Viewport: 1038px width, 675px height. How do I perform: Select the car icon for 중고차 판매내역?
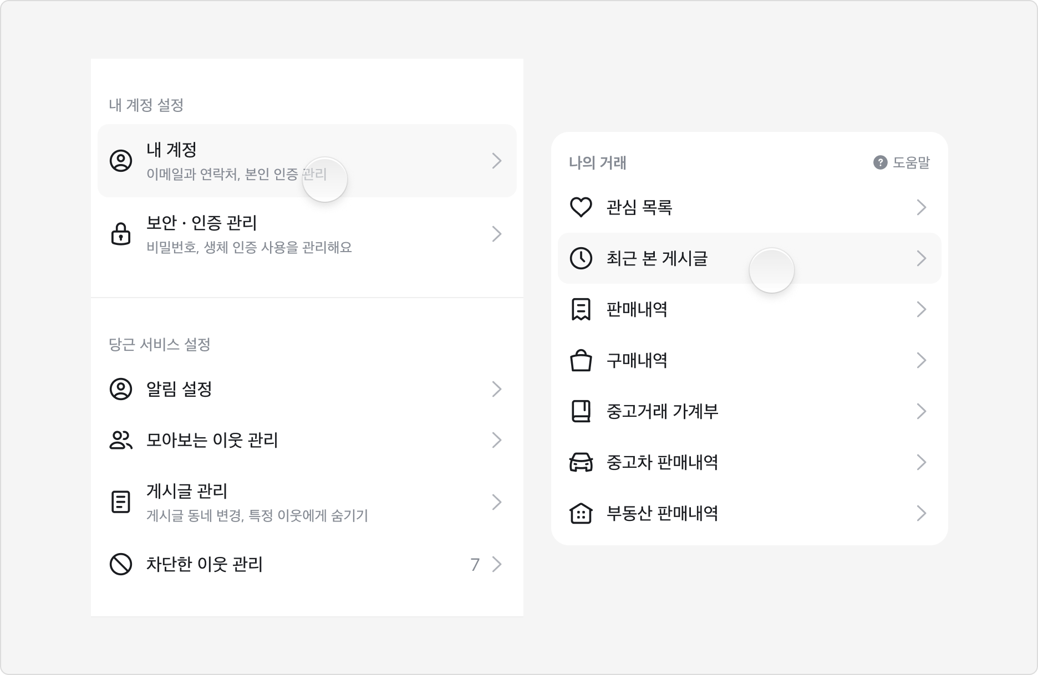581,462
